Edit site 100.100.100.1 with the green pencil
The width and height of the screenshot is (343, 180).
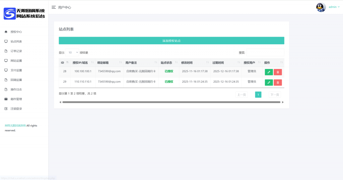pyautogui.click(x=269, y=72)
